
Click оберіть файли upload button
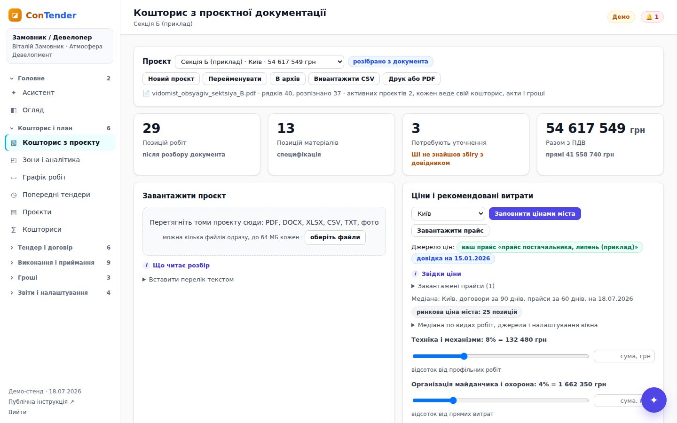coord(335,237)
